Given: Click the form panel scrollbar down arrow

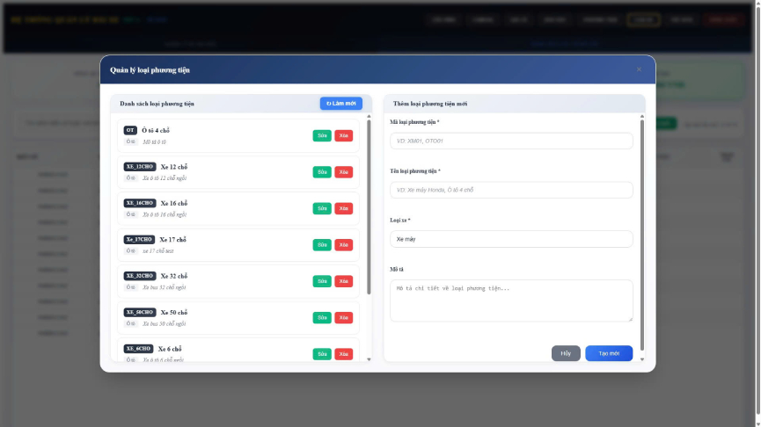Looking at the screenshot, I should 642,358.
